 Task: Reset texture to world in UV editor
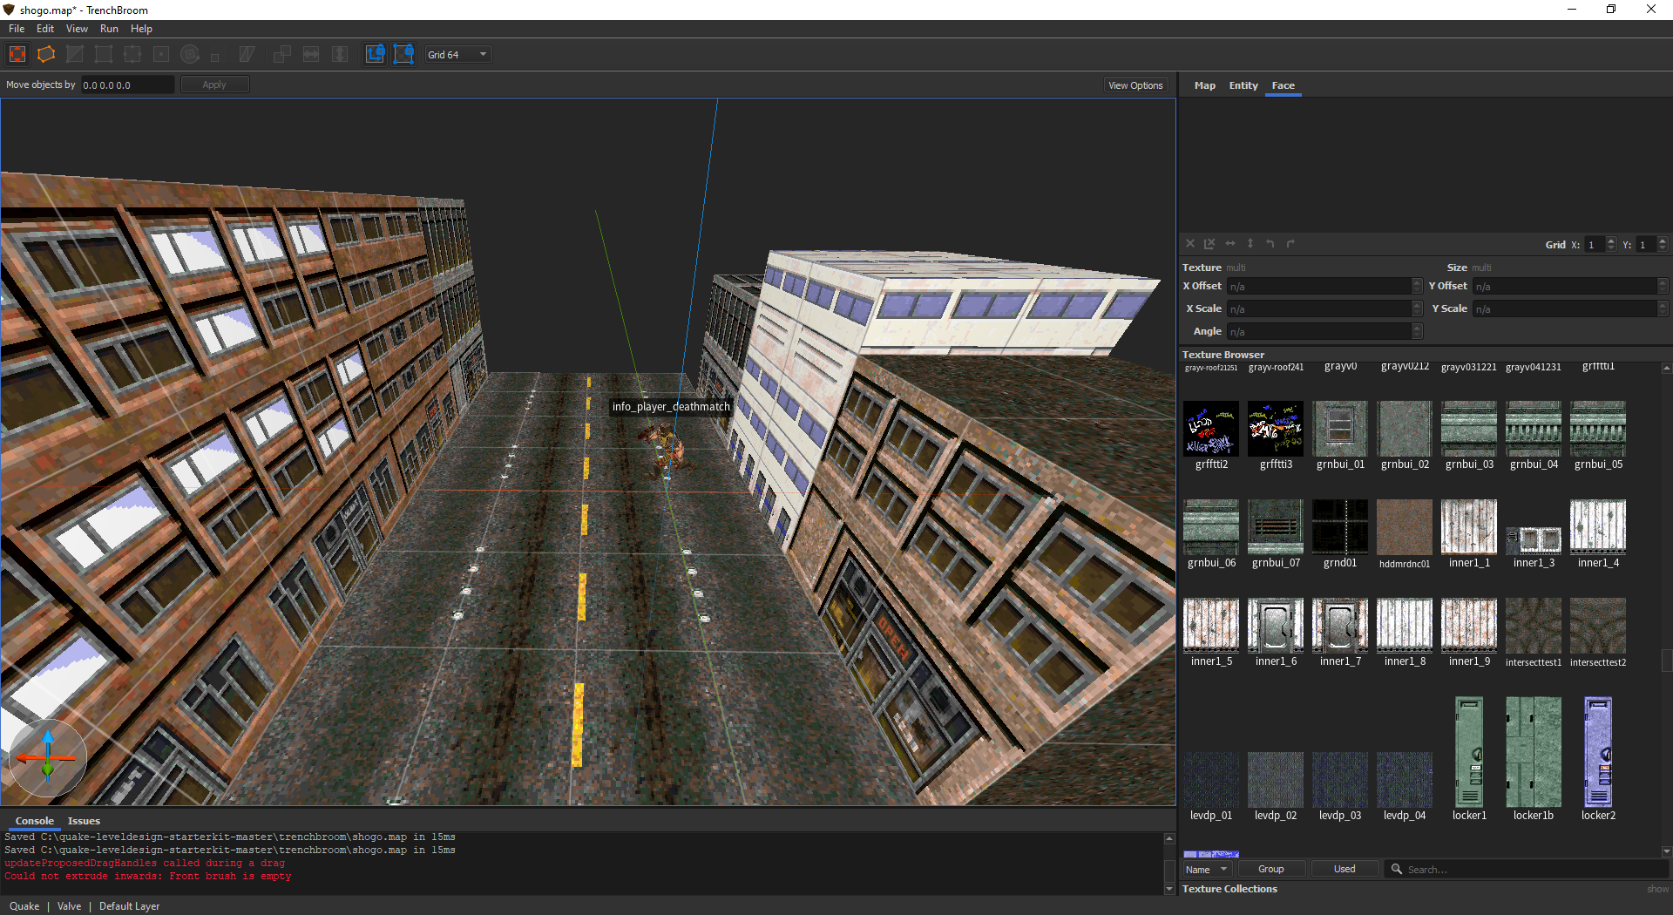(1209, 244)
